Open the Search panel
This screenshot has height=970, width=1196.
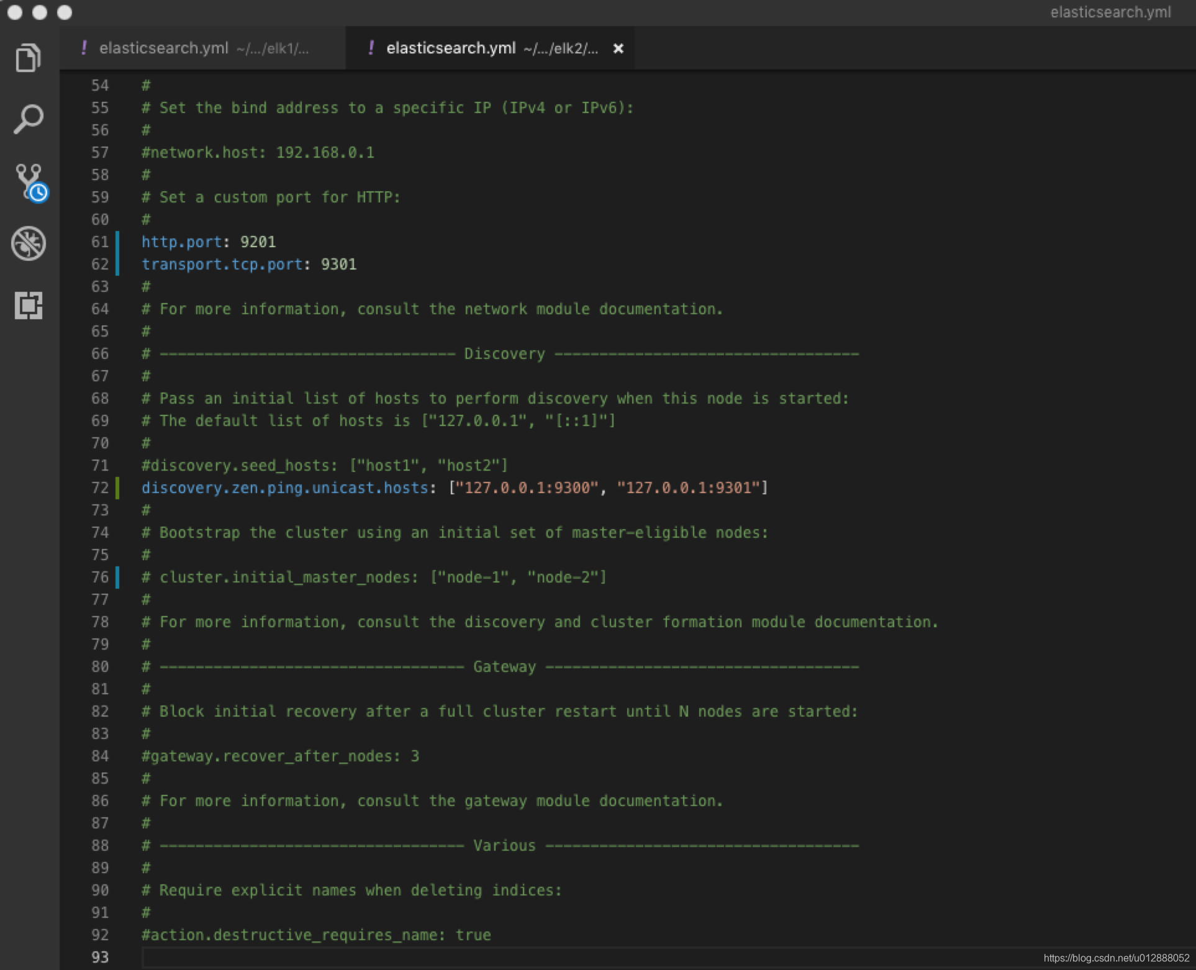point(29,119)
